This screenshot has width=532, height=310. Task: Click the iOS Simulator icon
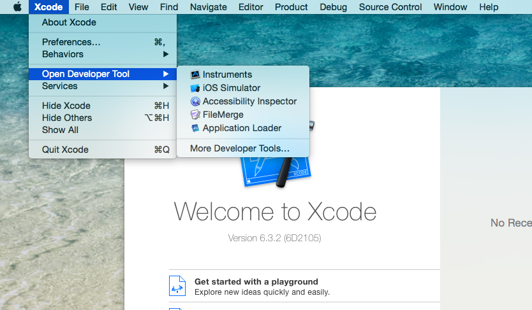[x=195, y=88]
